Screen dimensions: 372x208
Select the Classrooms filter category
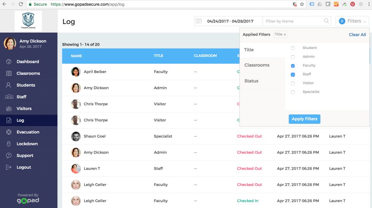coord(262,65)
